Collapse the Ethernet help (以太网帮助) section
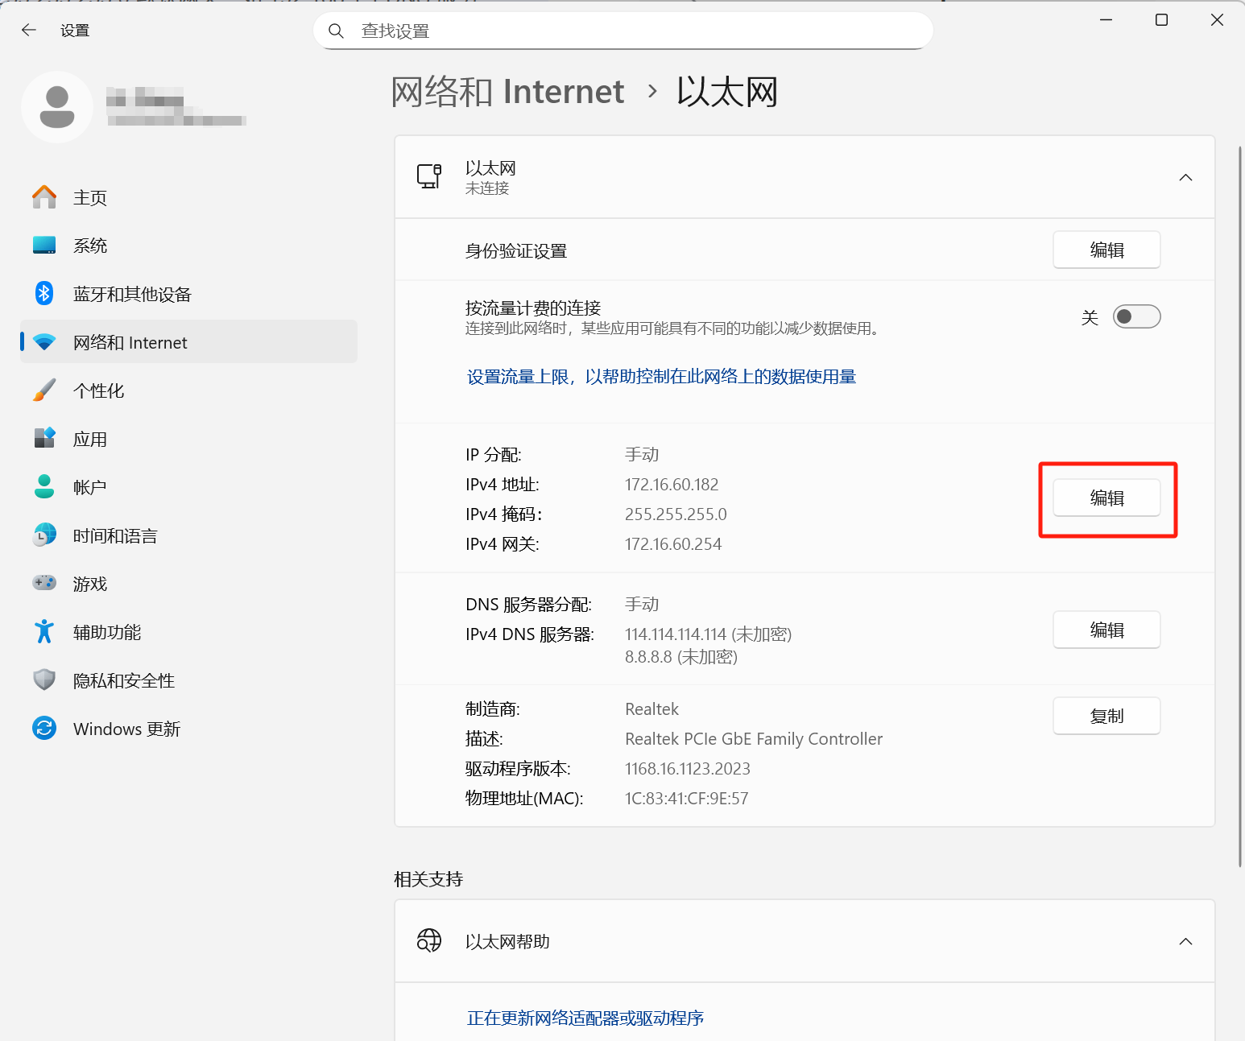Image resolution: width=1245 pixels, height=1041 pixels. pyautogui.click(x=1185, y=941)
